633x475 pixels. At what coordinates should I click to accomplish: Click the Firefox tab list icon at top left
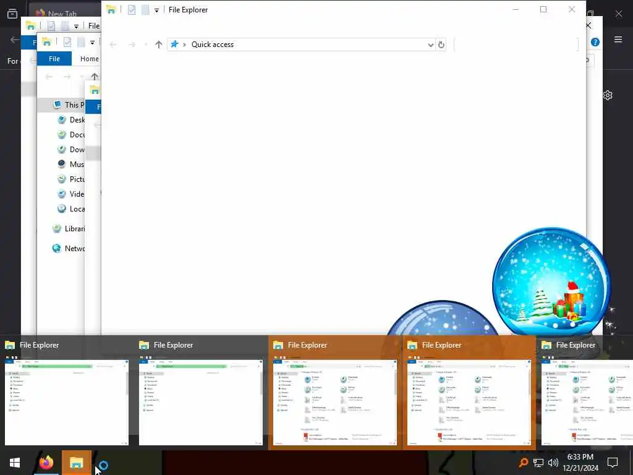point(12,14)
